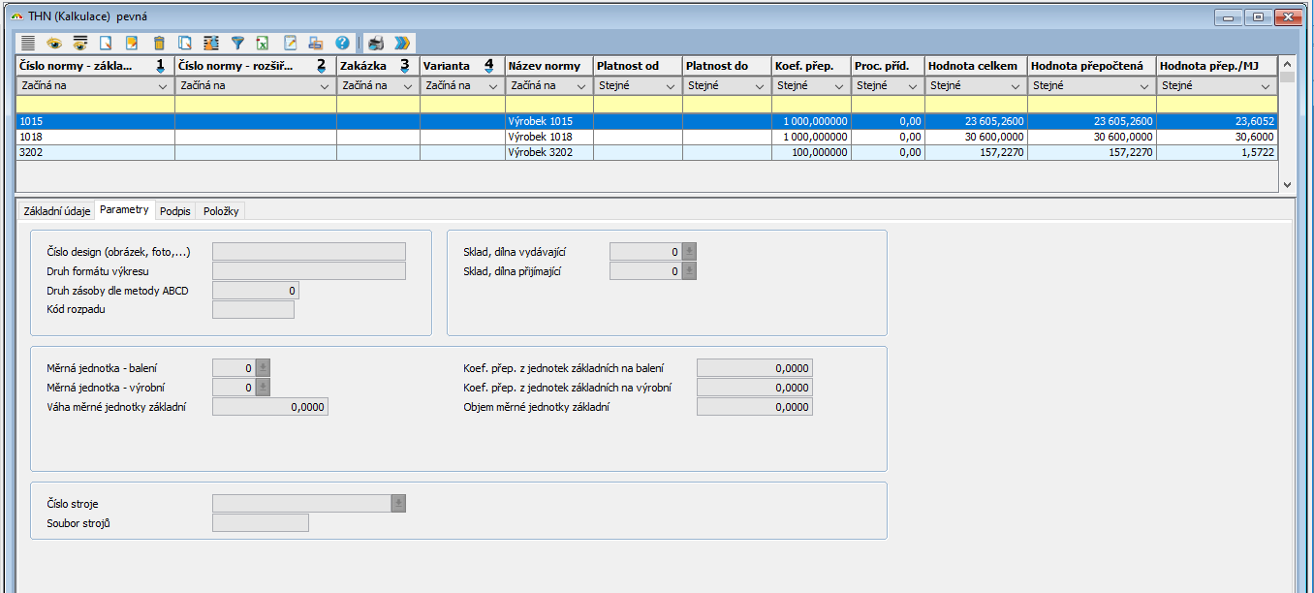Image resolution: width=1314 pixels, height=593 pixels.
Task: Click the trash can delete icon
Action: pos(159,43)
